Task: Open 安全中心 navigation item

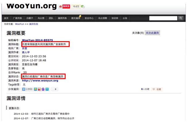Action: click(x=89, y=18)
